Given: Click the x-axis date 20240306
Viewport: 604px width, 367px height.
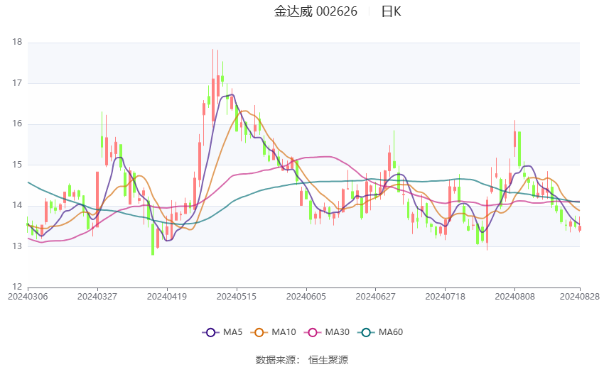Looking at the screenshot, I should click(28, 297).
